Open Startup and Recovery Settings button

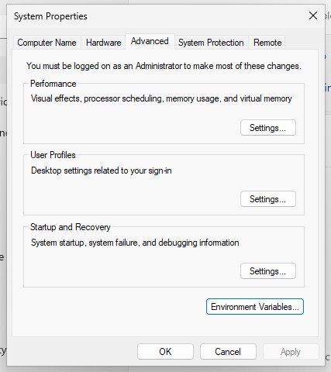coord(268,270)
